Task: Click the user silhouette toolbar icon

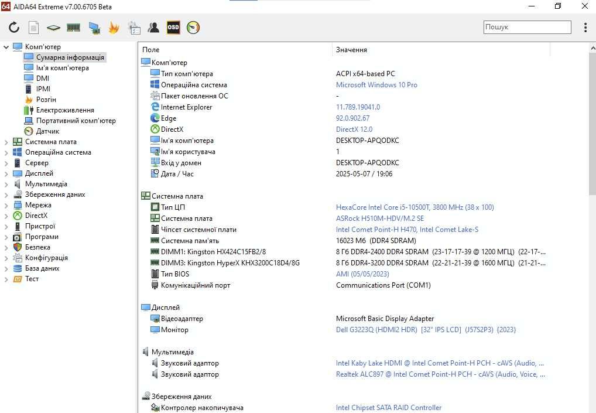Action: [153, 28]
